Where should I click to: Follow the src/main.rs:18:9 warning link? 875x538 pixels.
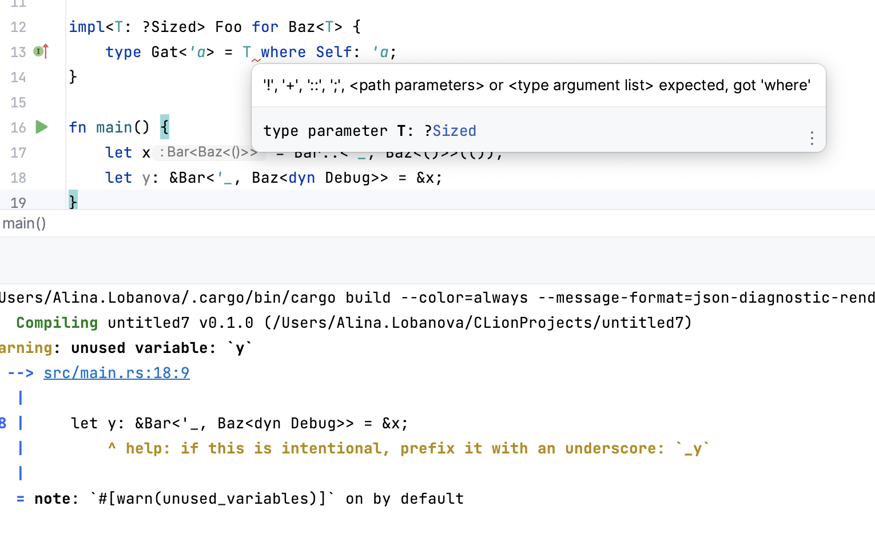[116, 372]
